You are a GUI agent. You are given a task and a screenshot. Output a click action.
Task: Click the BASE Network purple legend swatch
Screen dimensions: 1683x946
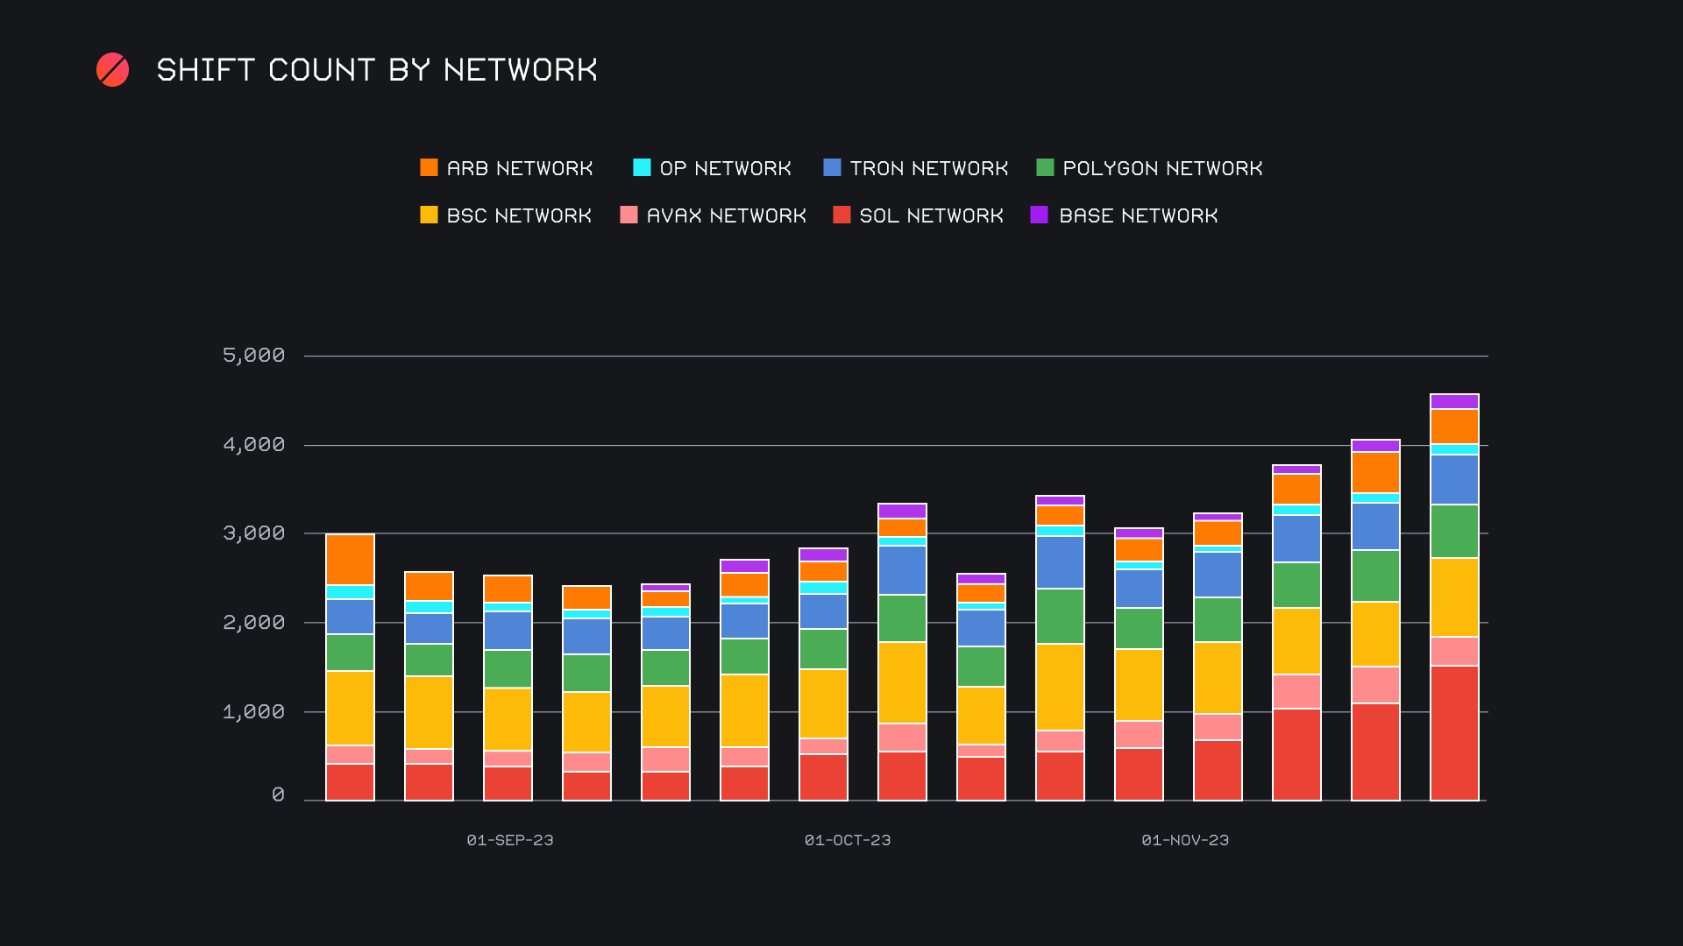(1039, 215)
